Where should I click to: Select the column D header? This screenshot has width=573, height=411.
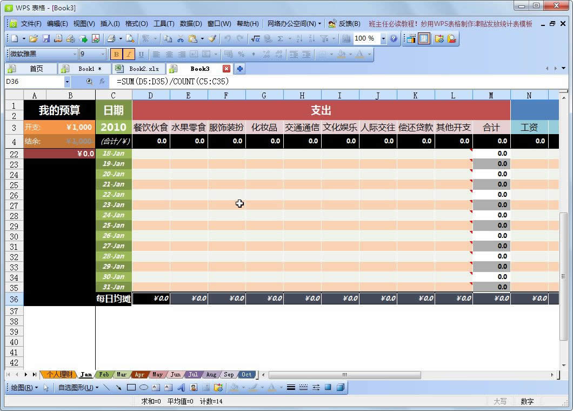(151, 95)
